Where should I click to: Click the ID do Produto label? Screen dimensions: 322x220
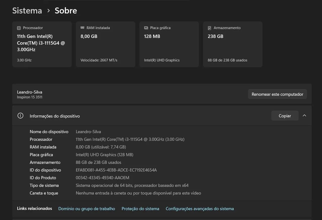coord(43,178)
